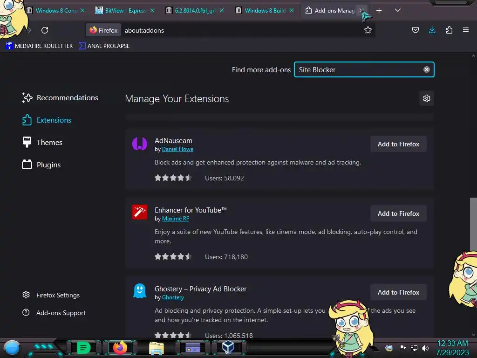Click the Enhancer for YouTube™ title
This screenshot has height=358, width=477.
191,210
